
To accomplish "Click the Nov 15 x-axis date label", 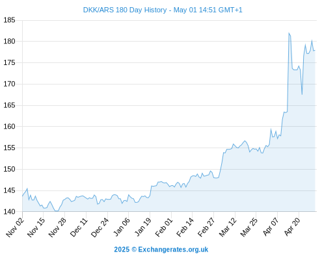I will pos(36,227).
